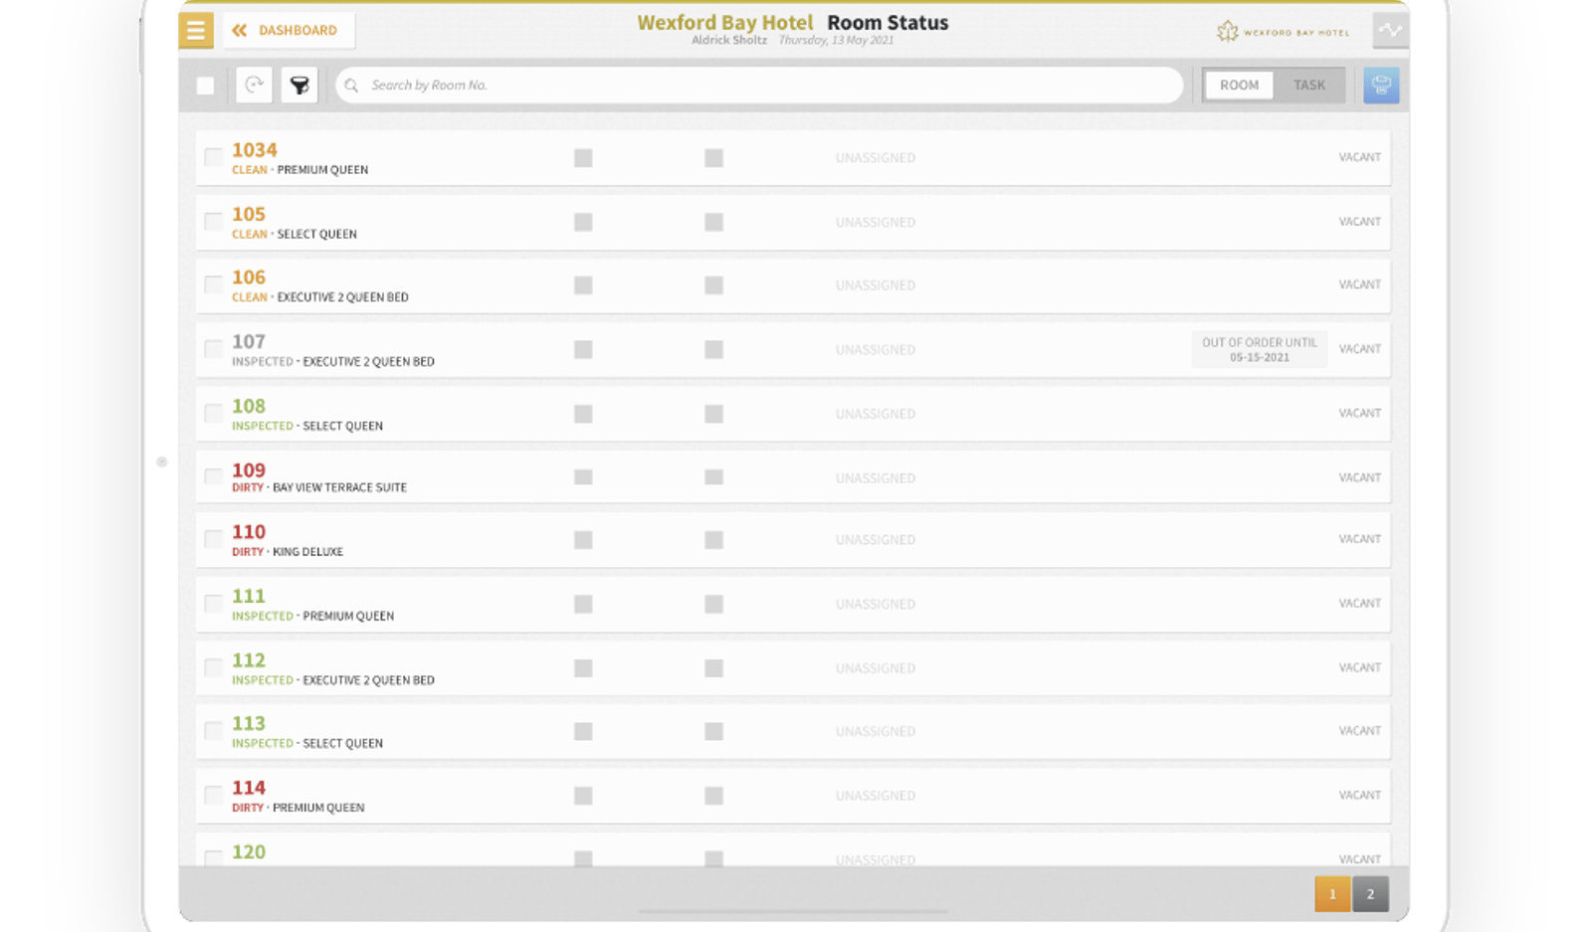This screenshot has height=932, width=1592.
Task: Check the box for room 107
Action: 213,349
